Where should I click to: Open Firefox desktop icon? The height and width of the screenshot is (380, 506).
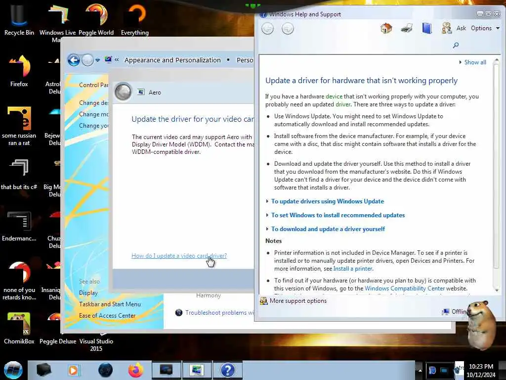coord(19,70)
